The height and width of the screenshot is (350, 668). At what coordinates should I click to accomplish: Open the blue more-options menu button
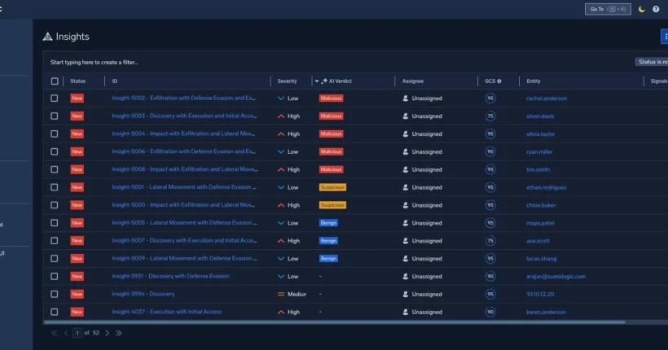[x=665, y=37]
